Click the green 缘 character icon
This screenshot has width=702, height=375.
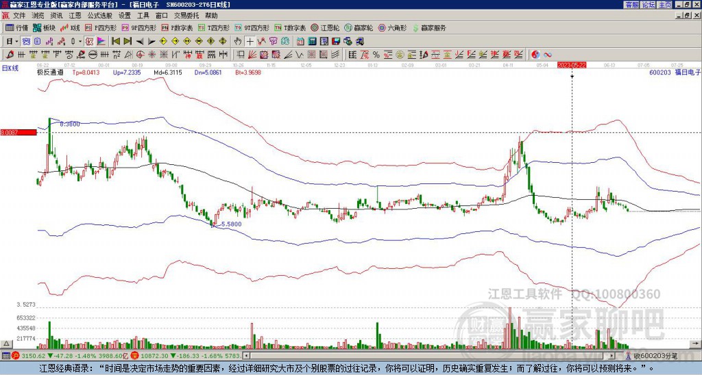tap(285, 41)
